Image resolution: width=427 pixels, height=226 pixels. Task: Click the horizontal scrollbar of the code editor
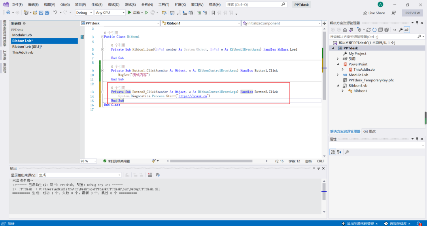tap(211, 161)
